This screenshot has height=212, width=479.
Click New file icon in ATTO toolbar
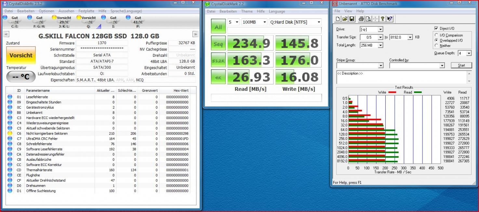tap(338, 19)
